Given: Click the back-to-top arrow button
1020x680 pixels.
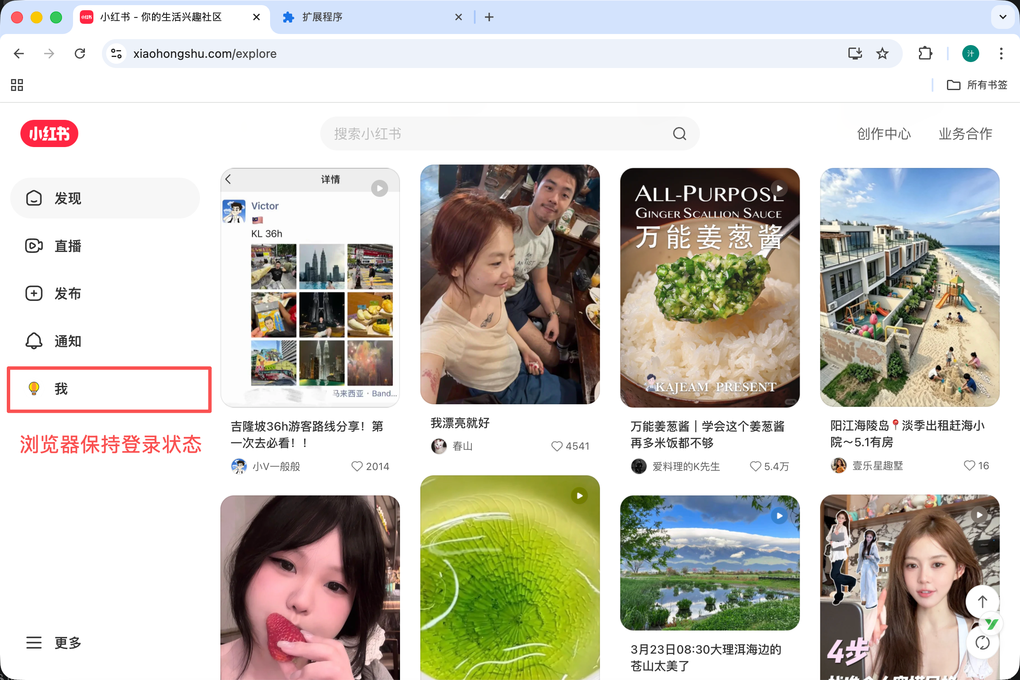Looking at the screenshot, I should (982, 601).
